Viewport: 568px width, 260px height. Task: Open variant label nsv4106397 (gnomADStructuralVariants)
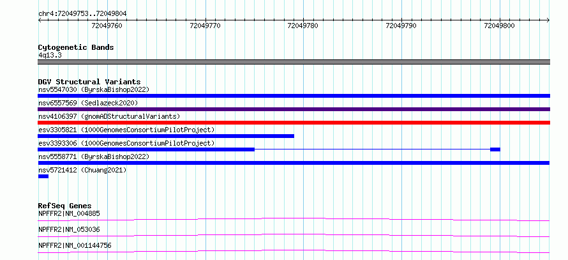pyautogui.click(x=109, y=116)
